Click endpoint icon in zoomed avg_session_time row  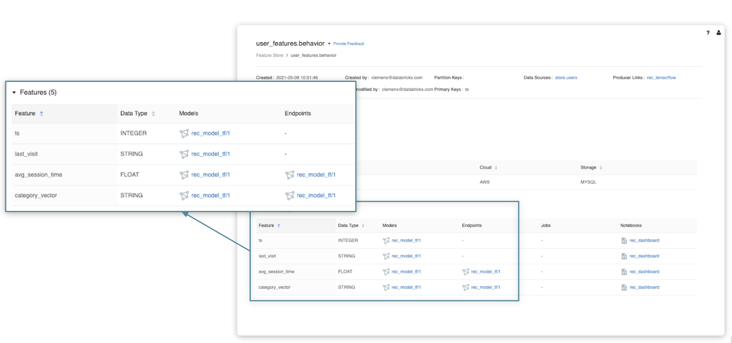tap(290, 175)
